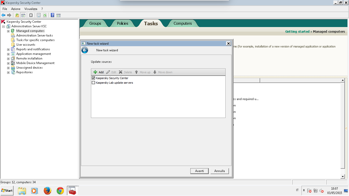Viewport: 349px width, 196px height.
Task: Close the New task wizard dialog
Action: (229, 44)
